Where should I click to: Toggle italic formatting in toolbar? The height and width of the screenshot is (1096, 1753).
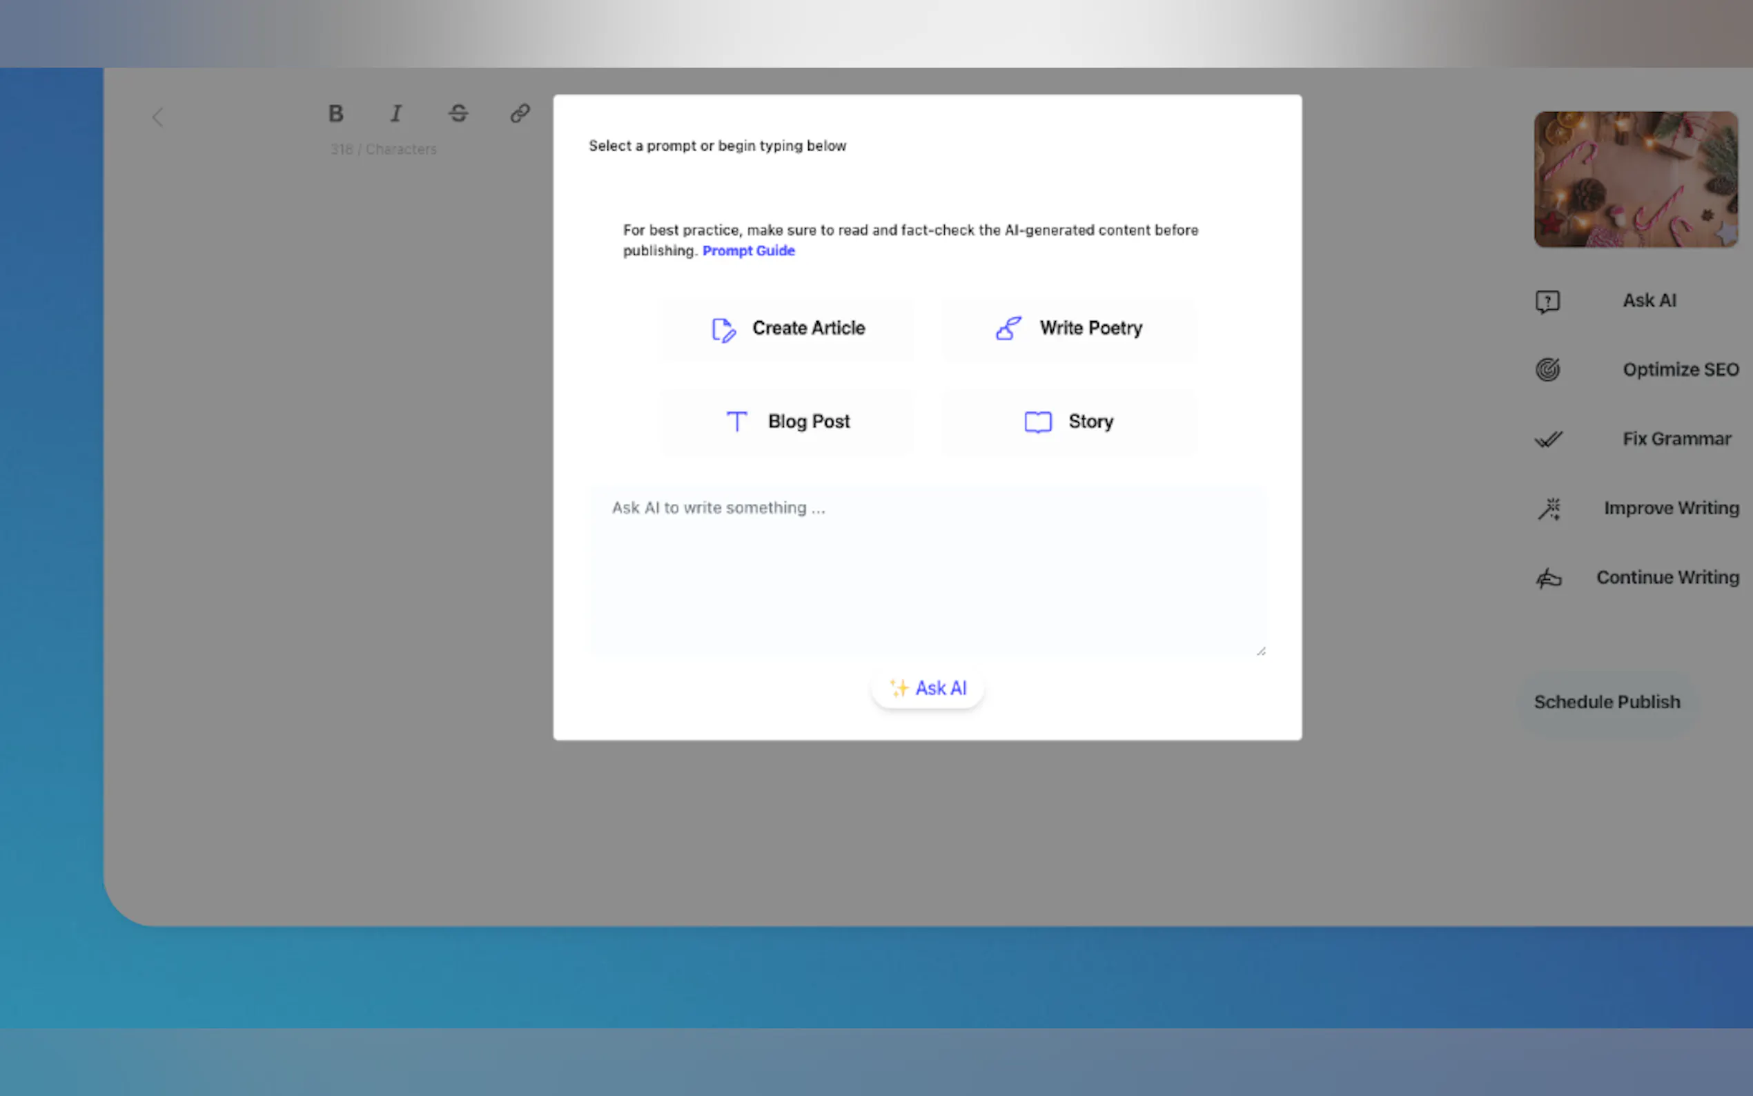coord(396,114)
